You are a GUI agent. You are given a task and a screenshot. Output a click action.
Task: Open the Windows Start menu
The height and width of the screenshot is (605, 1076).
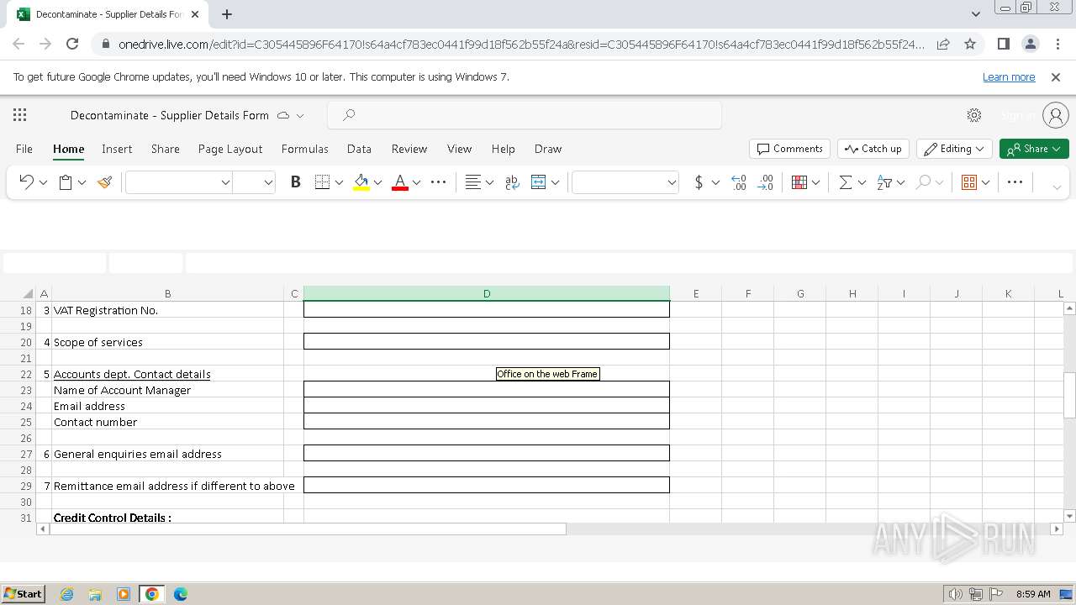(24, 594)
